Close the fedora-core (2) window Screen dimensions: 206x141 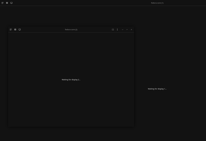click(131, 29)
